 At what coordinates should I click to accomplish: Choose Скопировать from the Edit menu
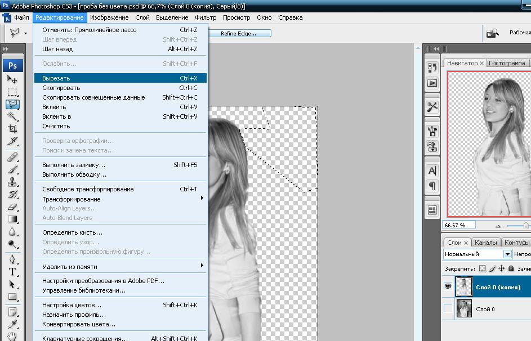[x=120, y=88]
